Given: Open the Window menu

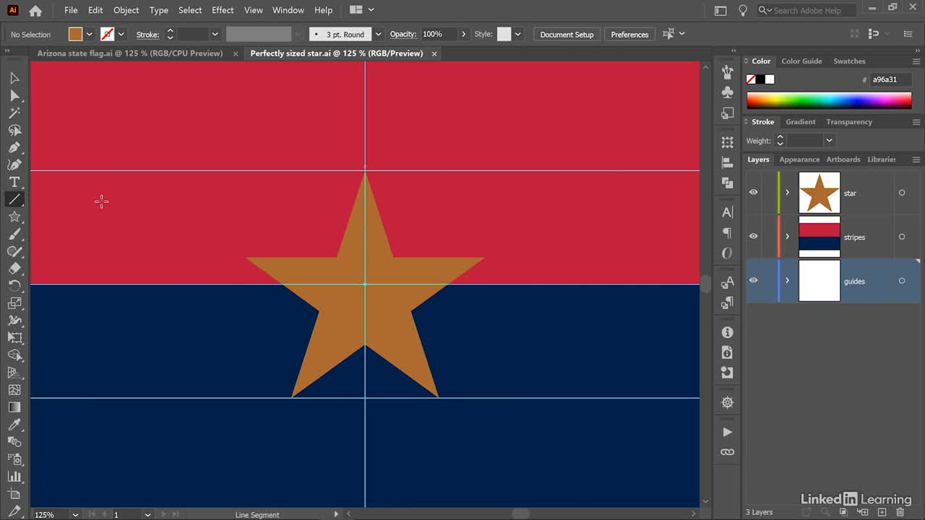Looking at the screenshot, I should tap(288, 10).
